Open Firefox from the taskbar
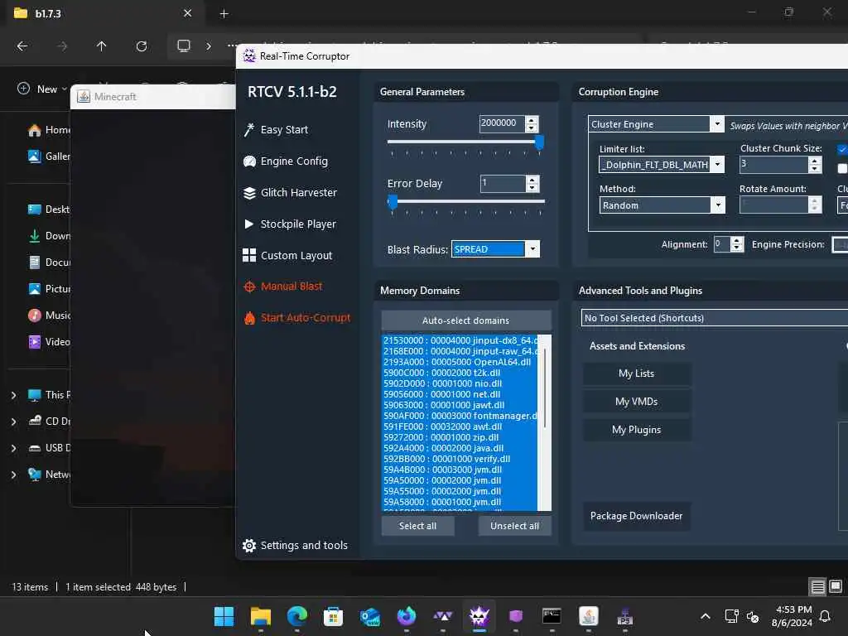Image resolution: width=848 pixels, height=636 pixels. point(406,616)
